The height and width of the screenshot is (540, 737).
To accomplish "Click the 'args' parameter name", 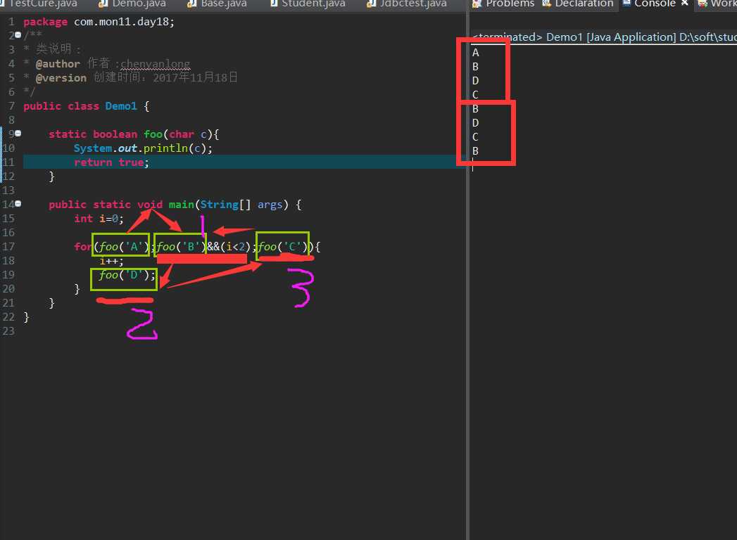I will (270, 205).
